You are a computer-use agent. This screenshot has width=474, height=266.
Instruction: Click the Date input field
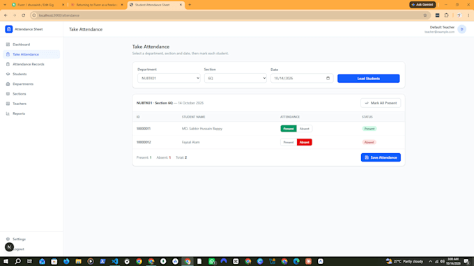(302, 78)
